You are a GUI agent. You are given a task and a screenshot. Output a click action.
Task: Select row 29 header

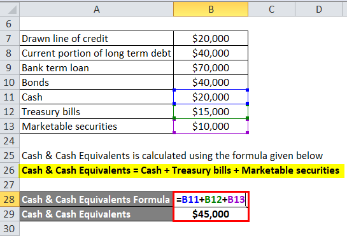coord(10,214)
